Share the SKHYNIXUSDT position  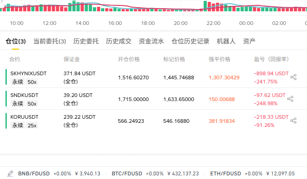click(x=293, y=77)
